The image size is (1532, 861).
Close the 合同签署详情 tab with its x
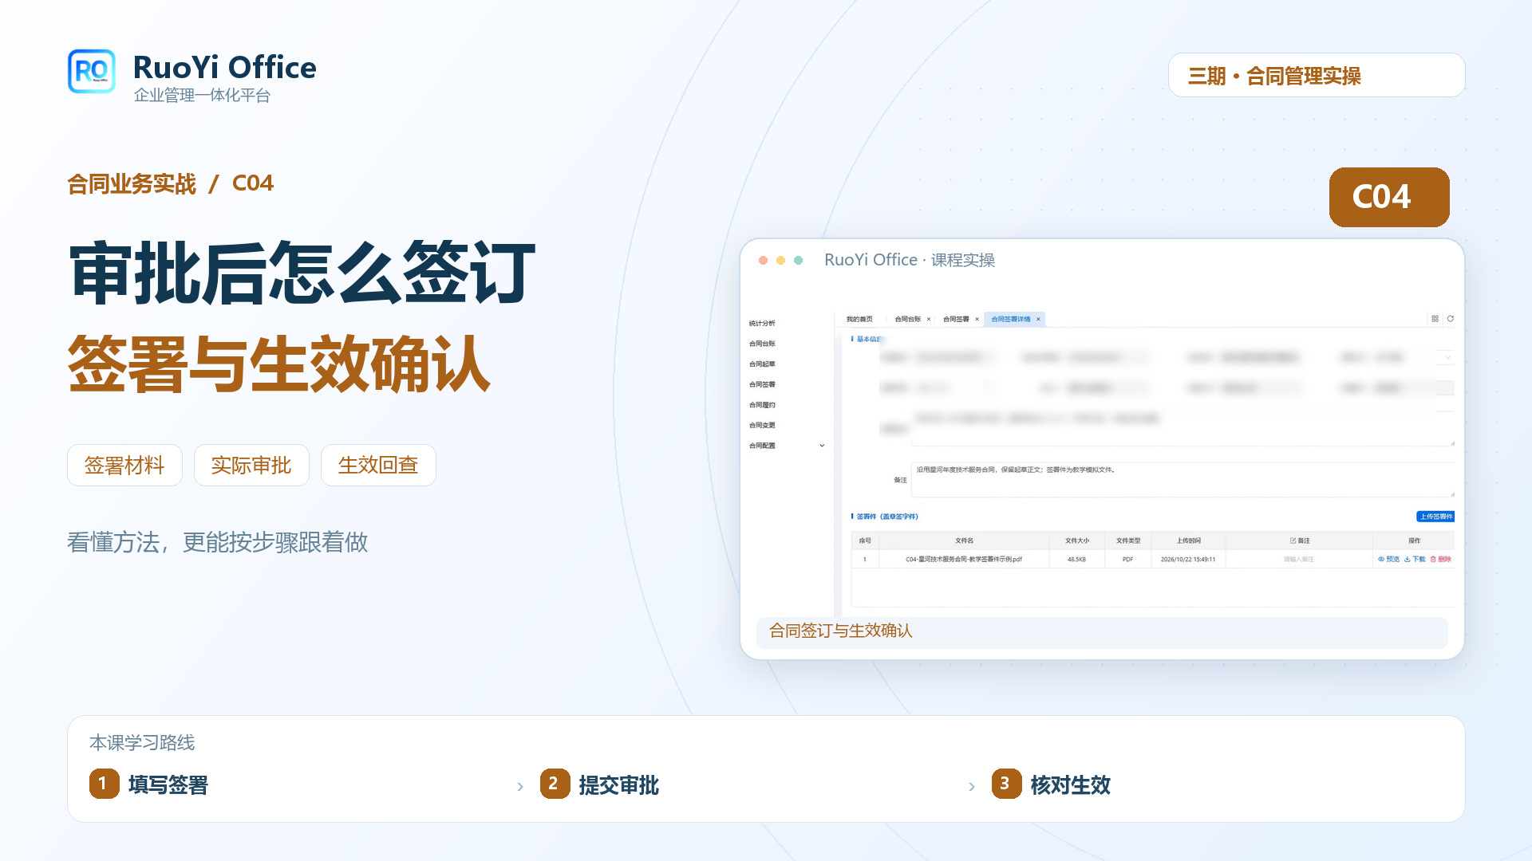tap(1038, 319)
